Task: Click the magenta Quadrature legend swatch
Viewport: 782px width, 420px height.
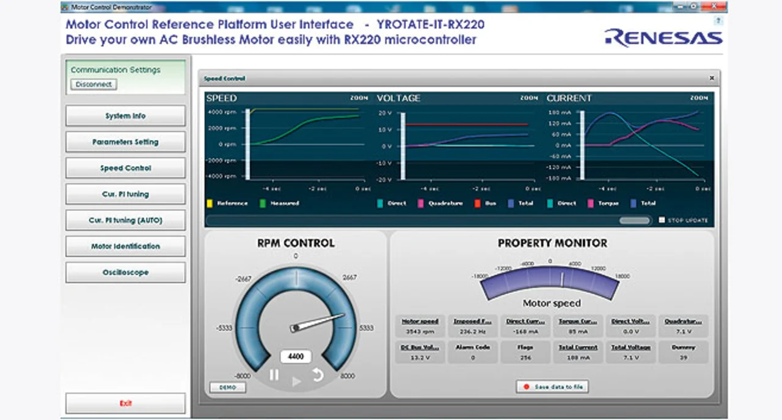Action: coord(421,203)
